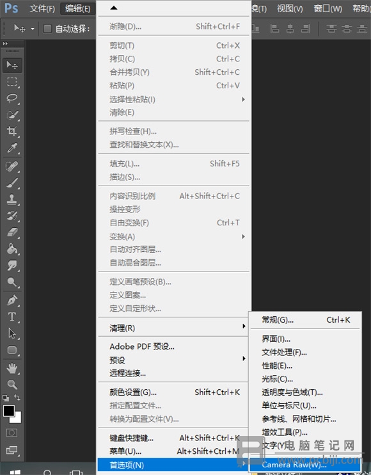Switch foreground and background colors

pos(17,398)
